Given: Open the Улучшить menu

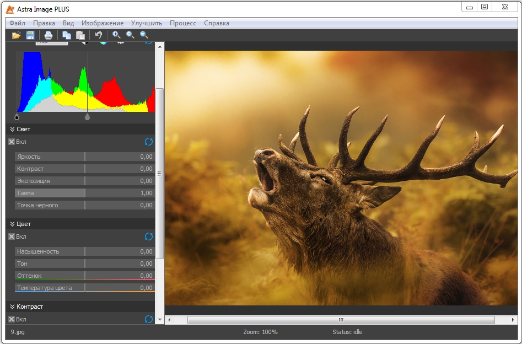Looking at the screenshot, I should pos(146,23).
